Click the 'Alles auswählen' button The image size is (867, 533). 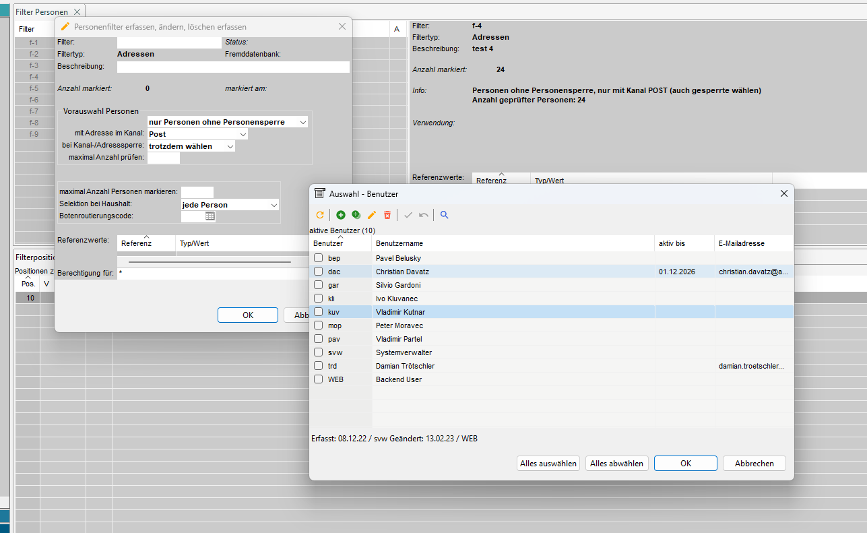(x=548, y=464)
